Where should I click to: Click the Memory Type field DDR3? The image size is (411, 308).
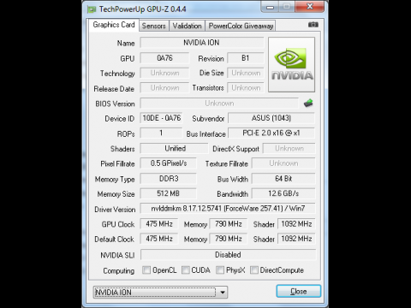169,179
